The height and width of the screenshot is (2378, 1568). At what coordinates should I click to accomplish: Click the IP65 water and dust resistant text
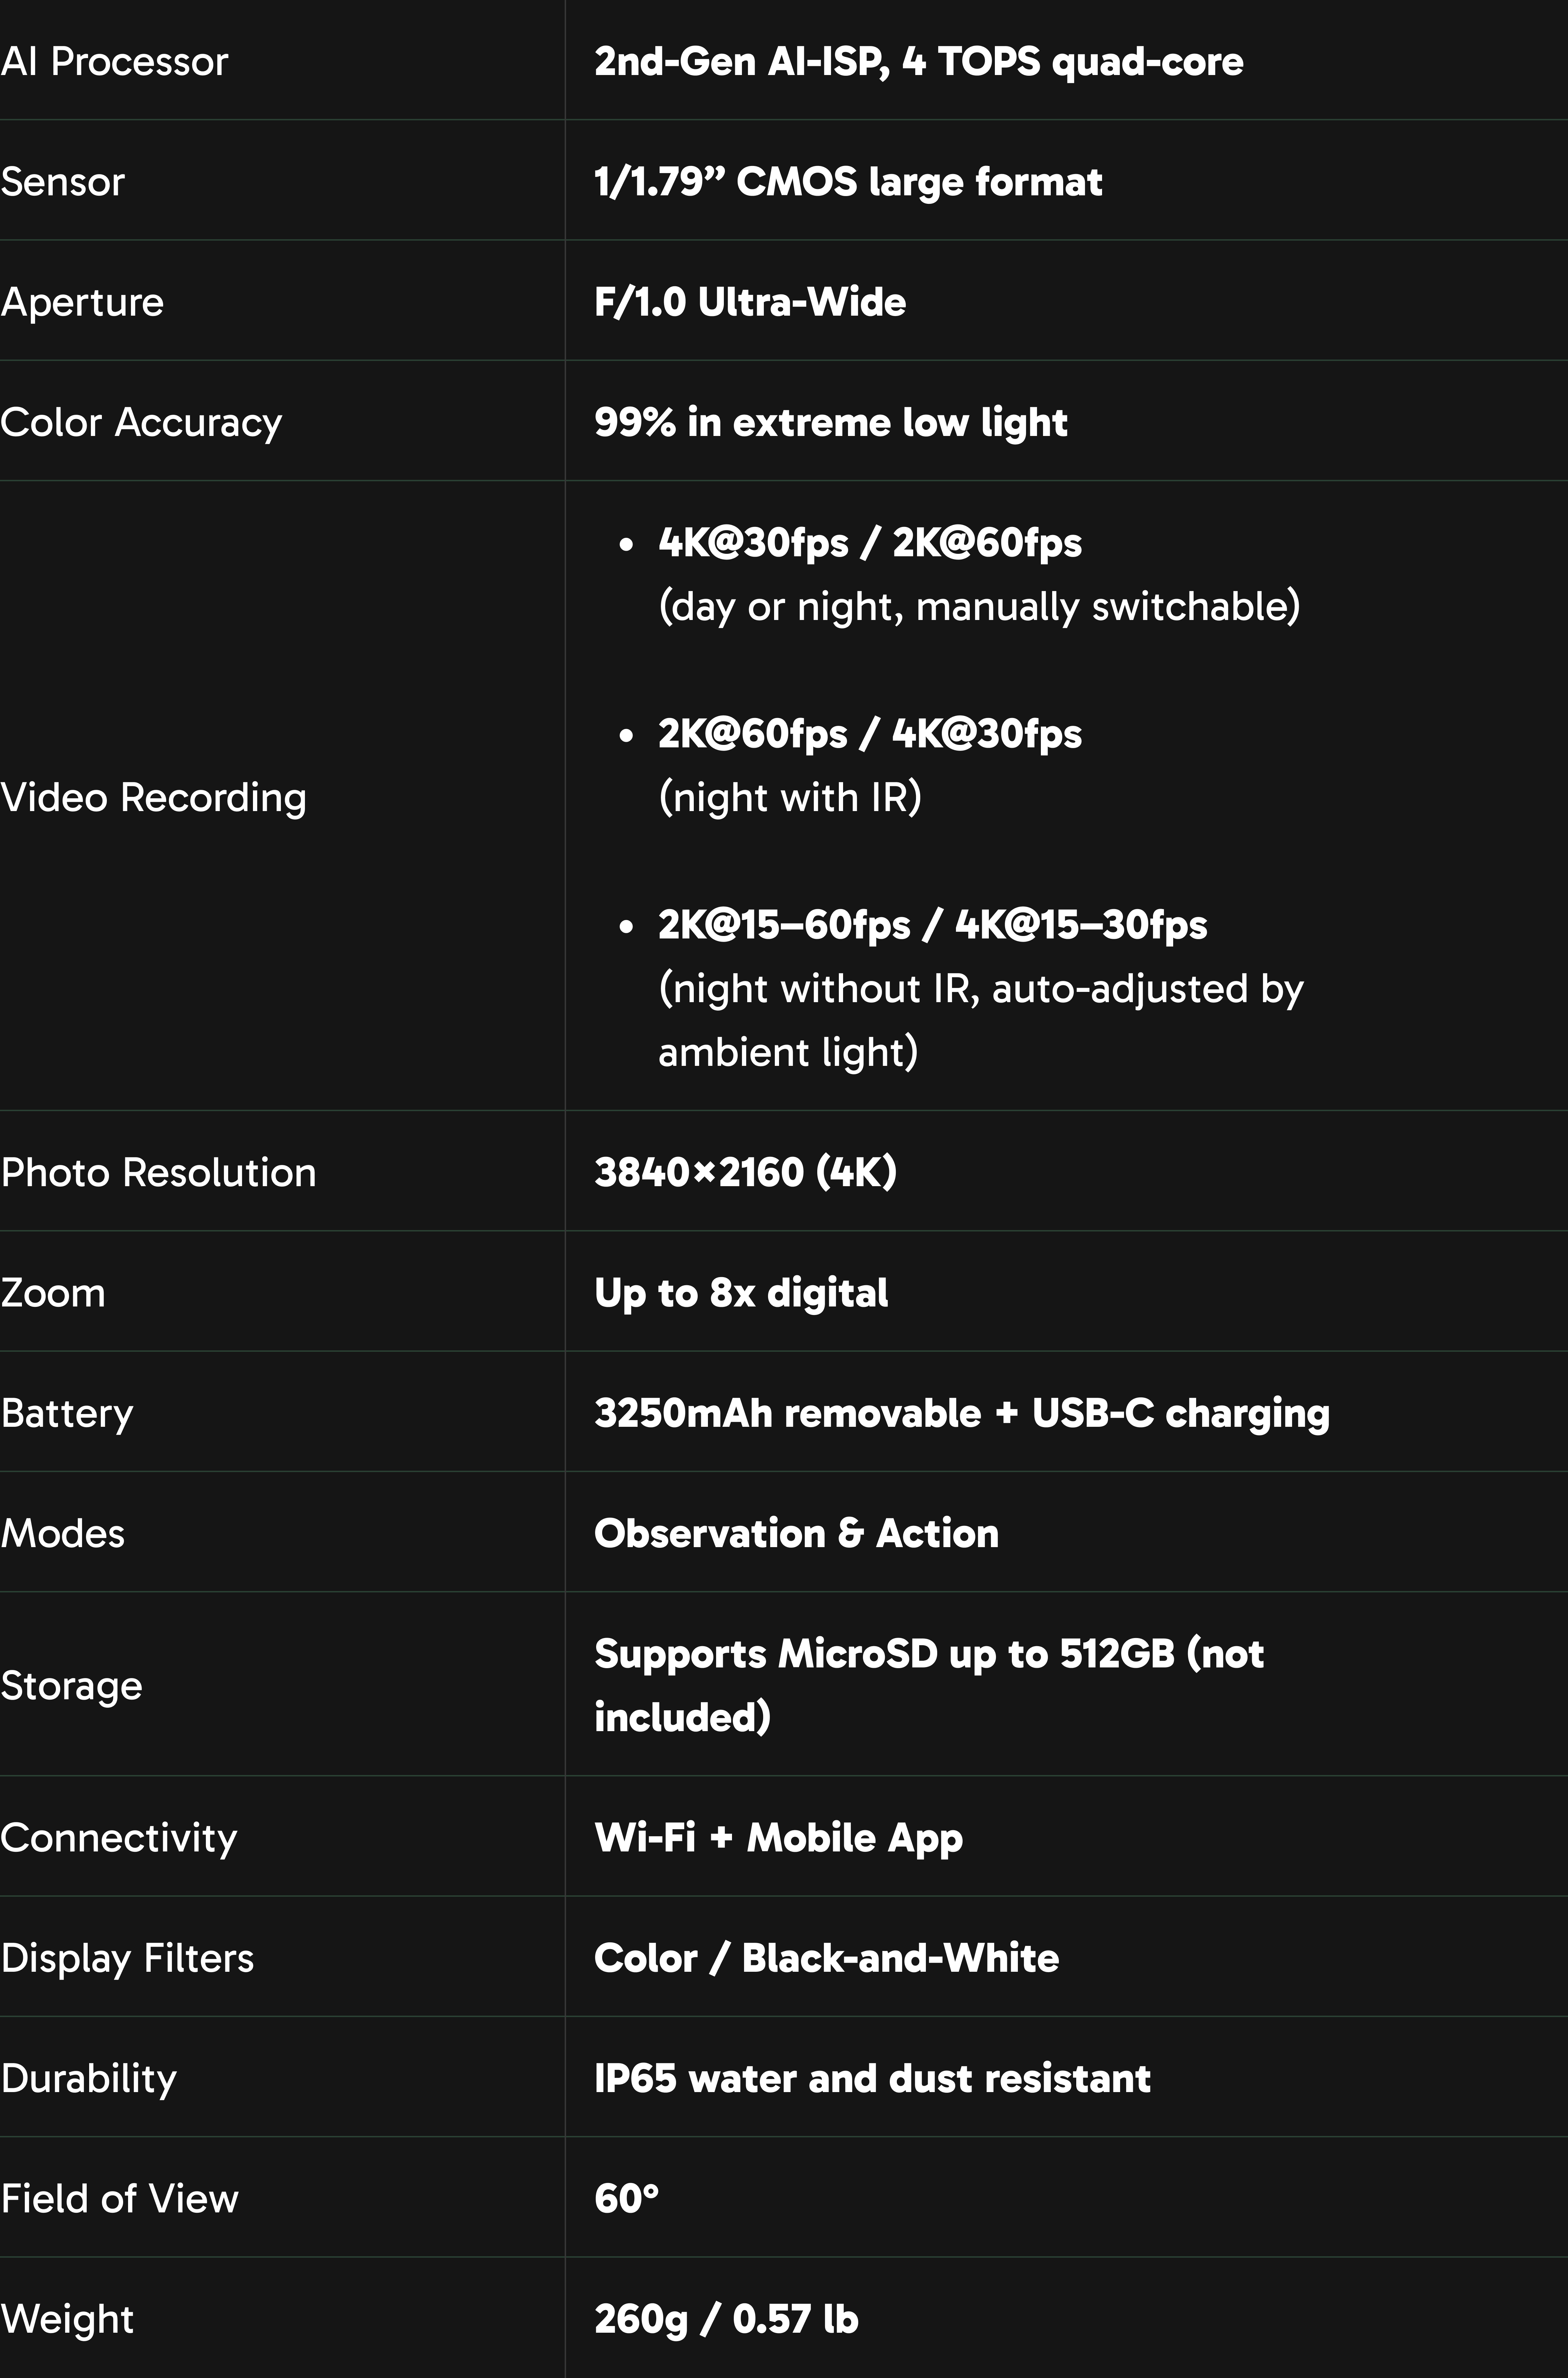[872, 2078]
